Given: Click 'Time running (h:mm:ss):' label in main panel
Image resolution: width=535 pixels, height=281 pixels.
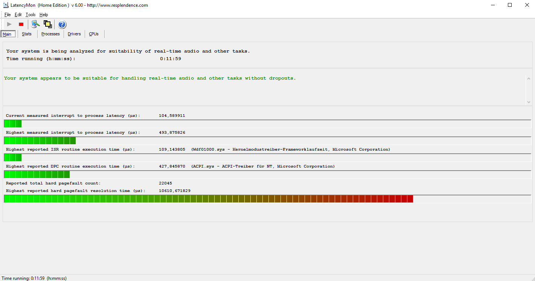Looking at the screenshot, I should pos(41,59).
